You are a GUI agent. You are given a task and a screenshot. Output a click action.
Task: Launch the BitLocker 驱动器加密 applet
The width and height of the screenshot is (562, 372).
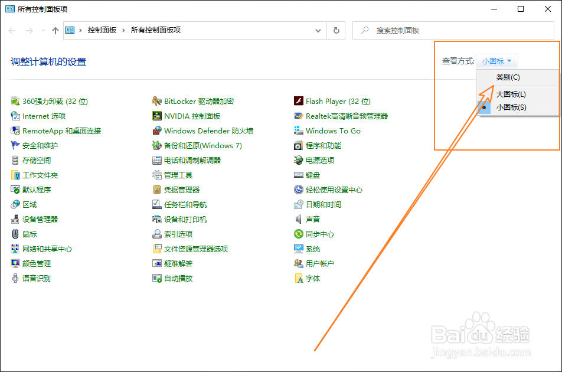point(198,101)
